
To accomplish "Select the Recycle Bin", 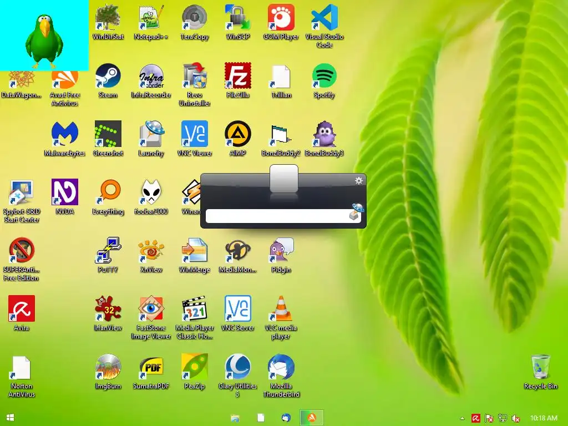I will tap(540, 372).
